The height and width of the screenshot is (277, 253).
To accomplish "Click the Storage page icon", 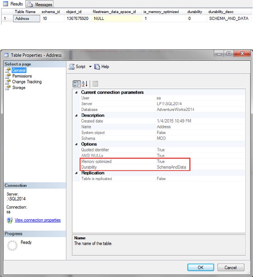I will click(x=8, y=88).
